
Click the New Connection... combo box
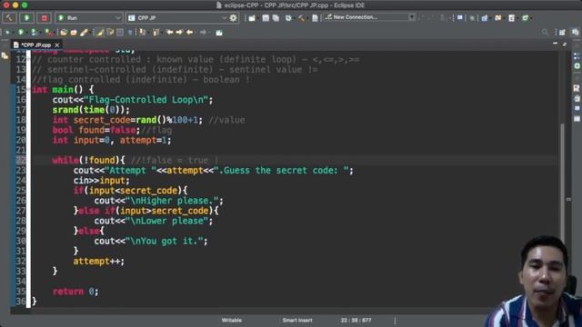point(369,17)
